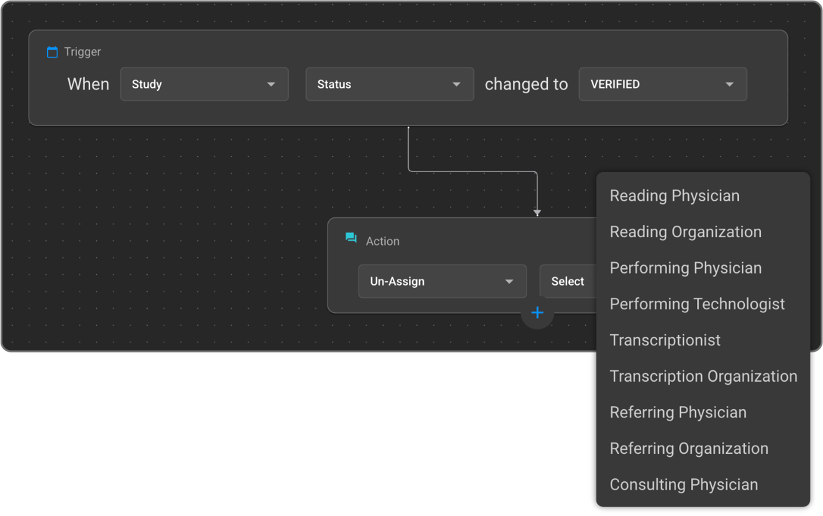Expand the VERIFIED value dropdown

(662, 84)
